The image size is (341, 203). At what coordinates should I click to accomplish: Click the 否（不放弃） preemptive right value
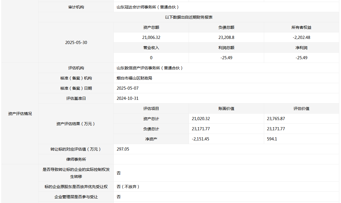click(x=128, y=187)
